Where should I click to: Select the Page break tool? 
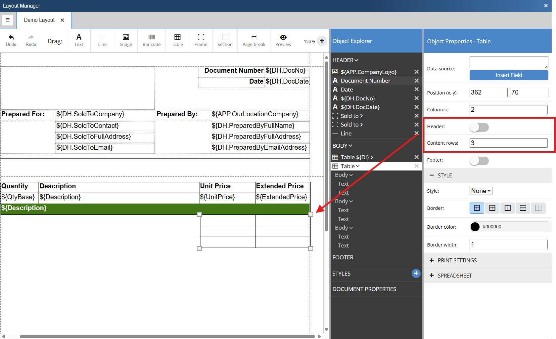254,40
